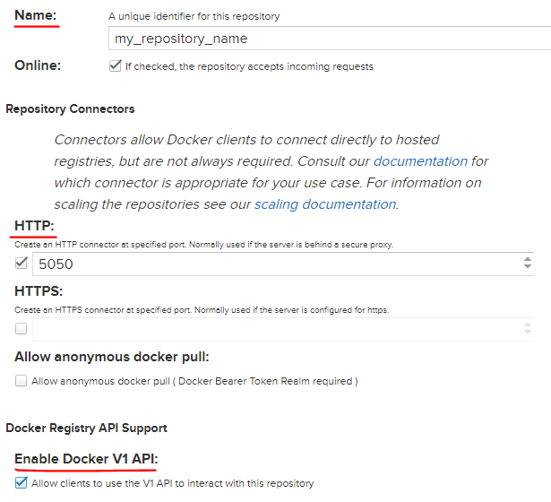Uncheck the Online checkbox
The image size is (551, 502).
pyautogui.click(x=116, y=65)
